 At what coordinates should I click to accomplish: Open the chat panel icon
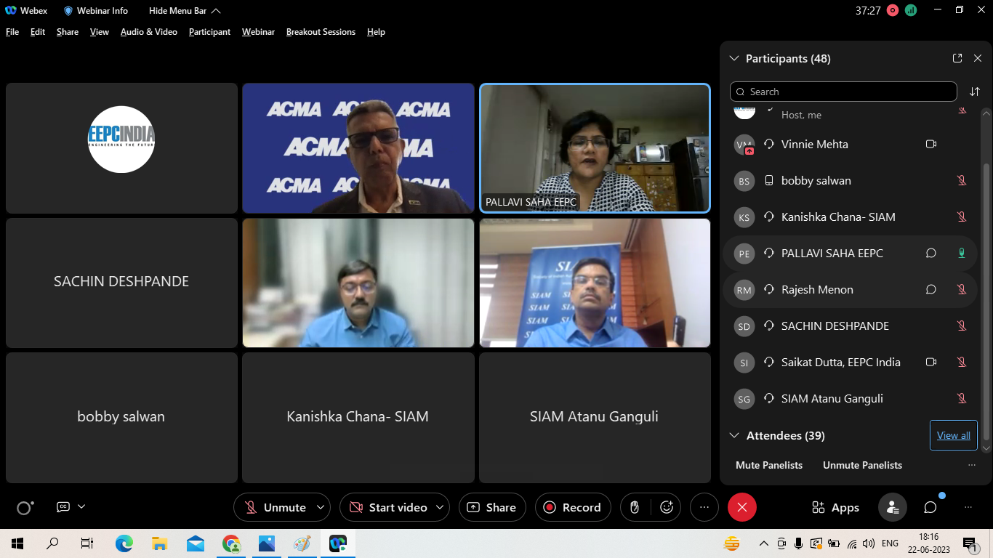pyautogui.click(x=930, y=507)
